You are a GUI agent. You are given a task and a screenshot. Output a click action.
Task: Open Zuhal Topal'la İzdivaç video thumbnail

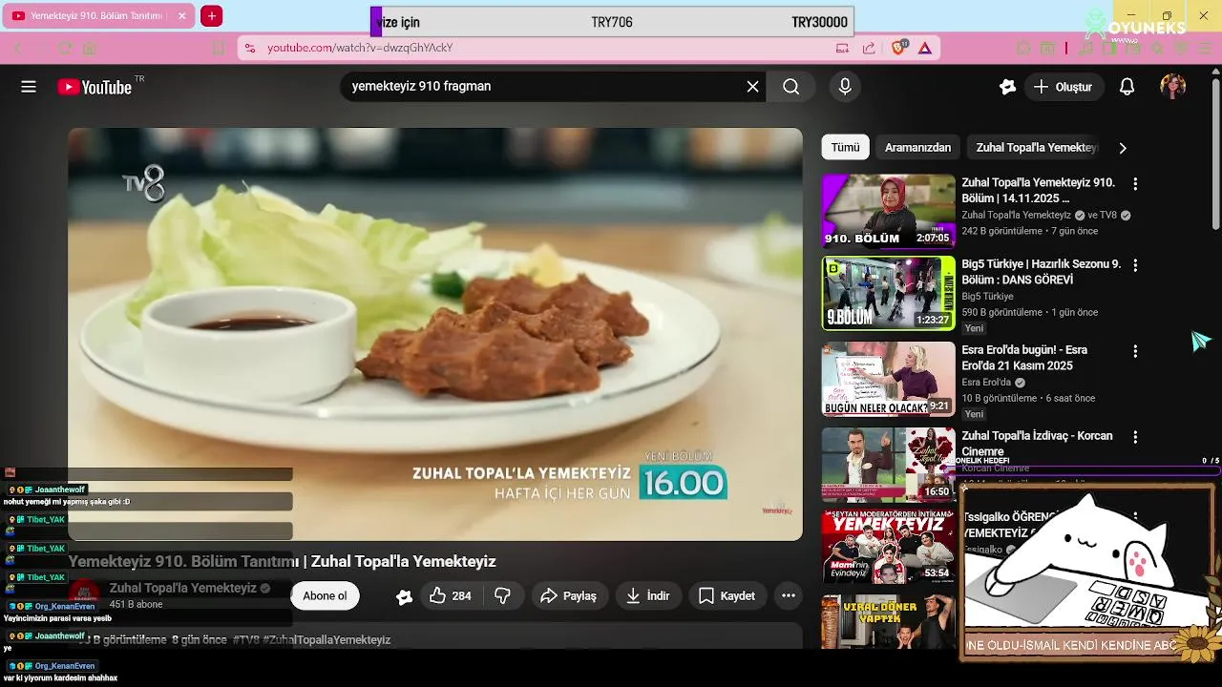(x=889, y=465)
